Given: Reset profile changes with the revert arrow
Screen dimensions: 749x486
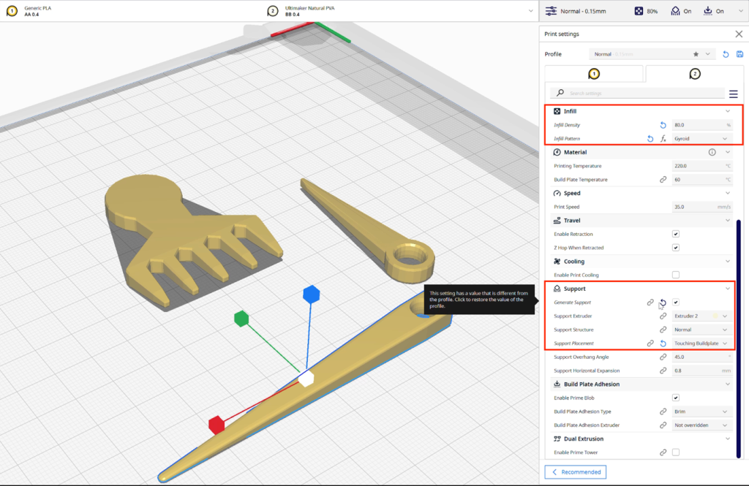Looking at the screenshot, I should (x=726, y=54).
